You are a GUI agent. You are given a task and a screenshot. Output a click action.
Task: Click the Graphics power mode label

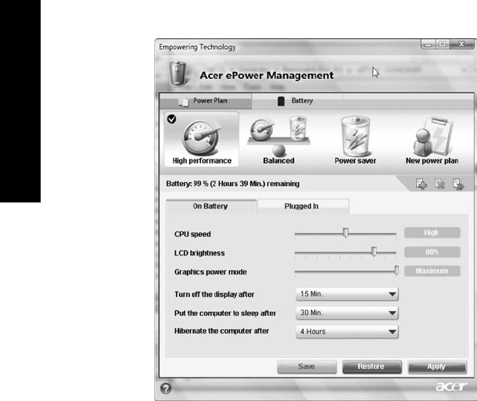pyautogui.click(x=210, y=272)
